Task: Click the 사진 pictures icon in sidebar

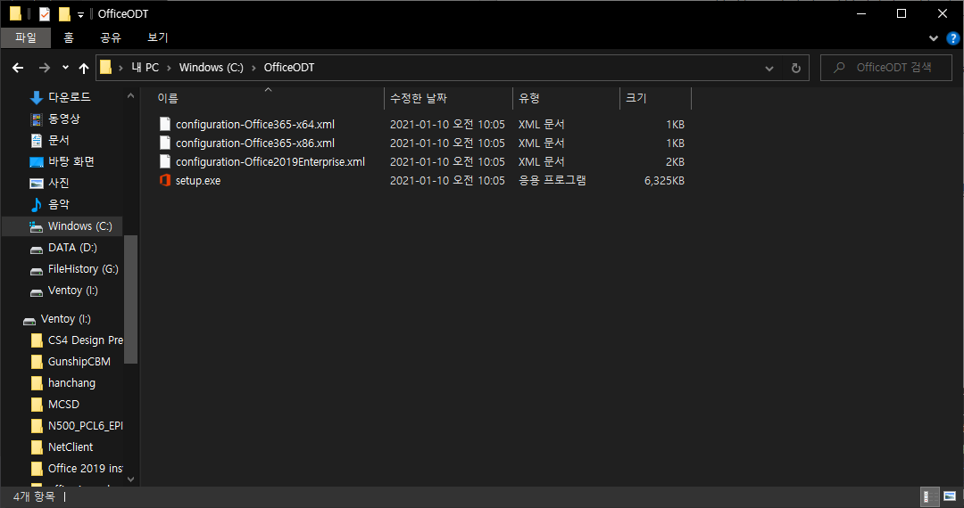Action: tap(37, 183)
